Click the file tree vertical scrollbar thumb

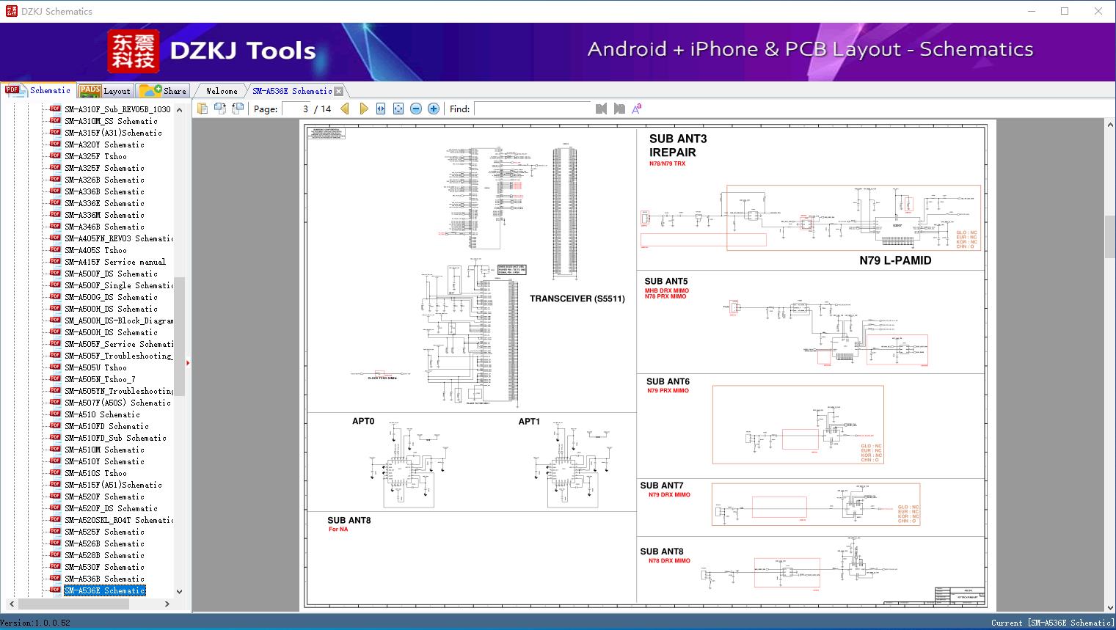pyautogui.click(x=180, y=336)
